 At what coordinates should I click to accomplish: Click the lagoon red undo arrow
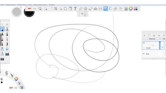[11, 88]
